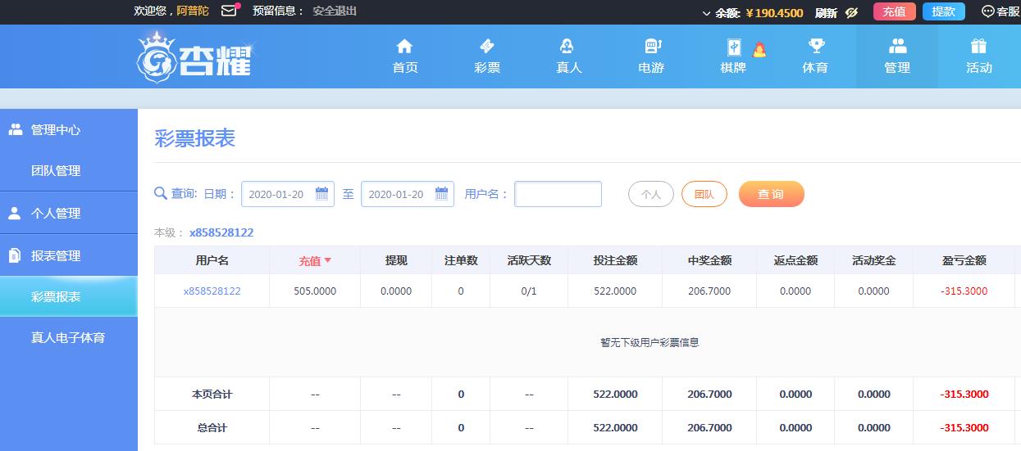This screenshot has height=451, width=1021.
Task: Click the 充值 recharge button
Action: (x=894, y=11)
